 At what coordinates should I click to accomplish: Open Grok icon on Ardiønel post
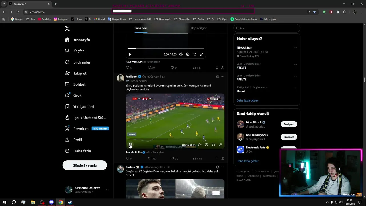tap(218, 76)
